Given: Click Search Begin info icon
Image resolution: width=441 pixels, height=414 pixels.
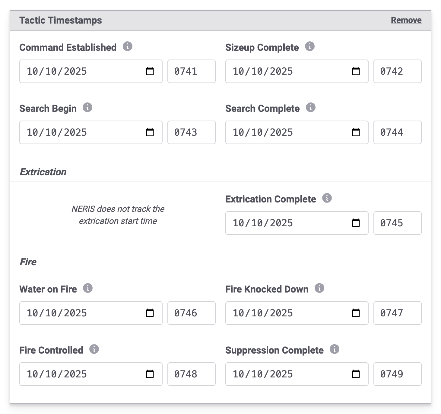Looking at the screenshot, I should [x=87, y=107].
